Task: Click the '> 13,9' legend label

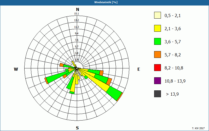Action: click(172, 94)
